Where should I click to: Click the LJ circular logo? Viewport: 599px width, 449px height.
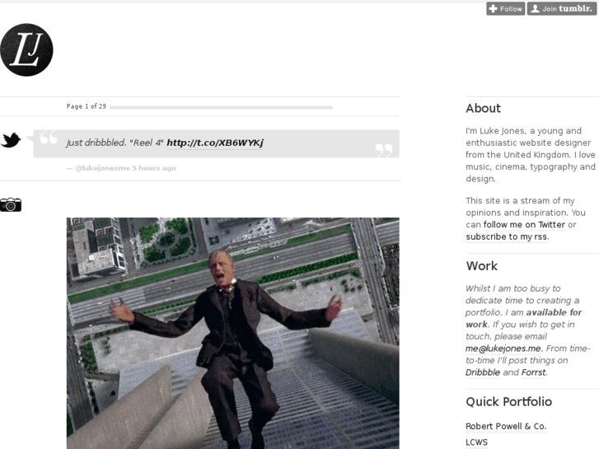[26, 50]
